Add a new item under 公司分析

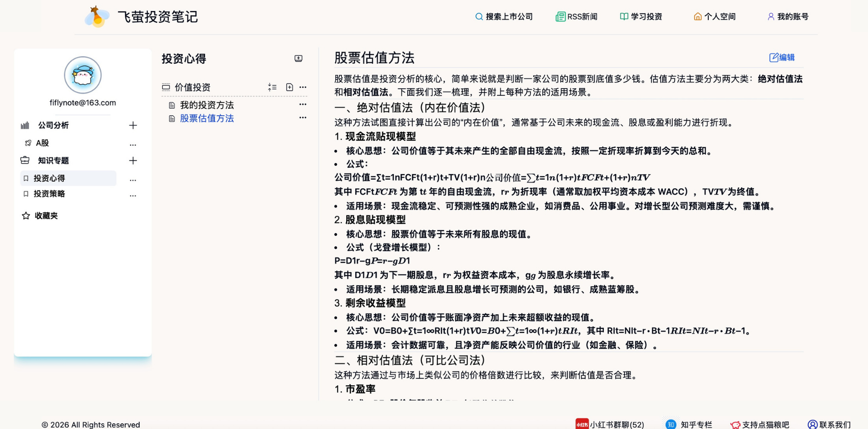(x=133, y=125)
